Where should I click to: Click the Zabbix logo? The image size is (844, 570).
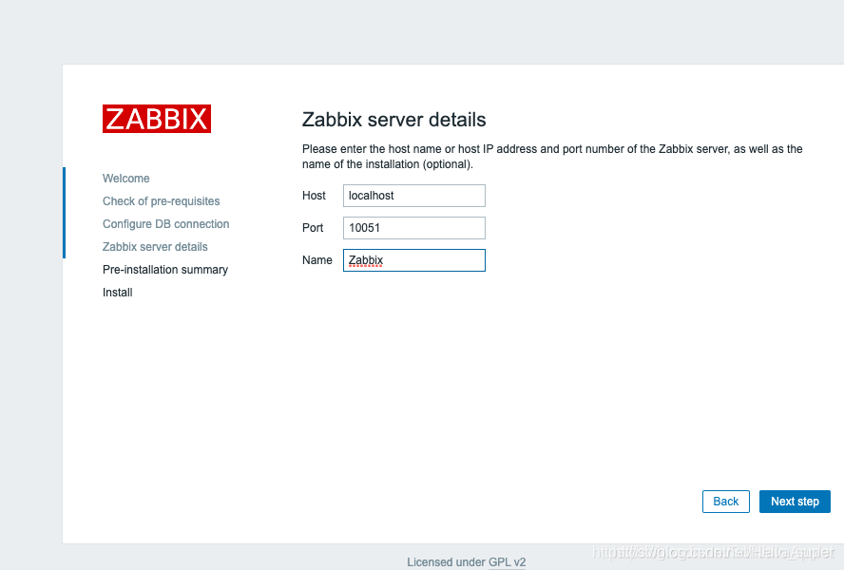(157, 119)
